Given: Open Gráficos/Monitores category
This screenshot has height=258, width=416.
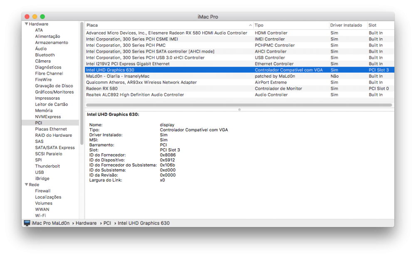Looking at the screenshot, I should (54, 92).
